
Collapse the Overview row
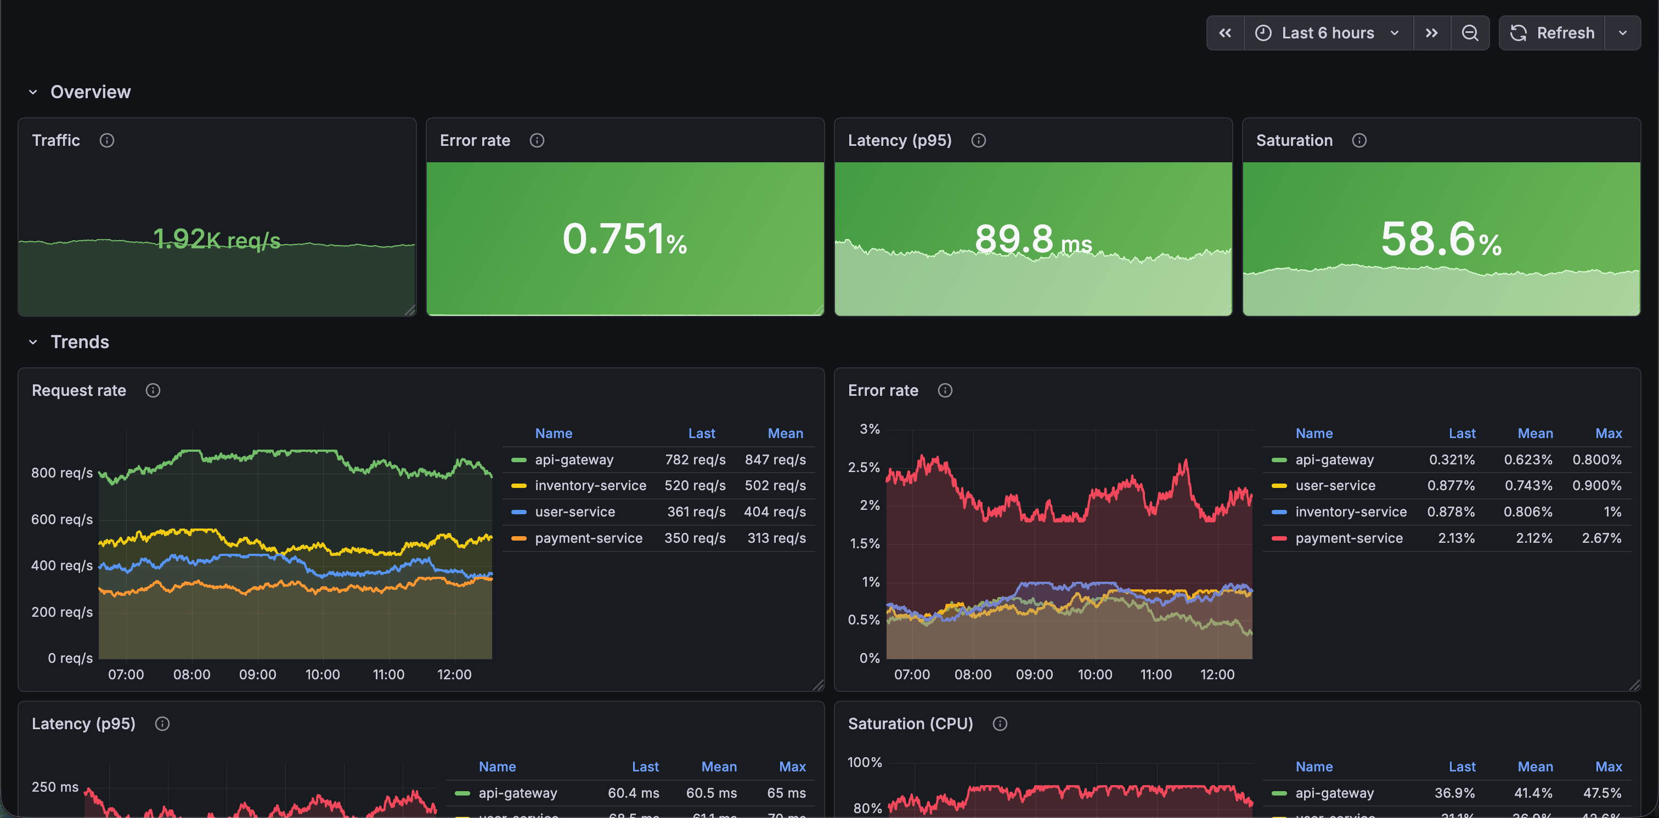33,92
